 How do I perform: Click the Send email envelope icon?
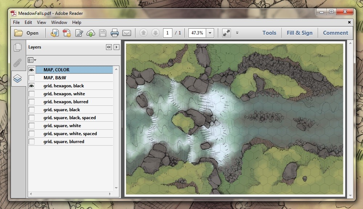(x=127, y=33)
